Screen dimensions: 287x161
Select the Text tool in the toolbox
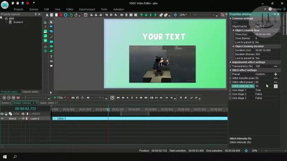[x=51, y=57]
